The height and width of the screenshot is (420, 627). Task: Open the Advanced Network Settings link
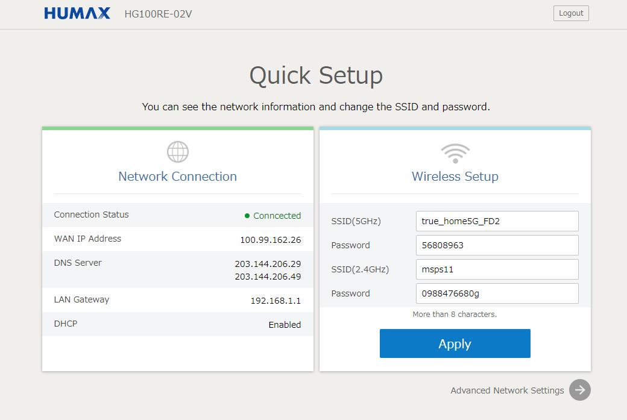click(507, 390)
